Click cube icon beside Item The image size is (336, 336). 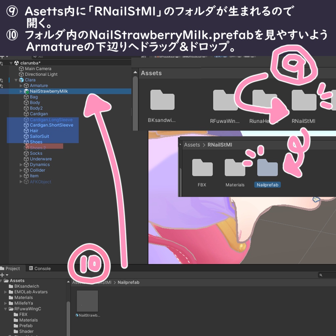pyautogui.click(x=26, y=176)
